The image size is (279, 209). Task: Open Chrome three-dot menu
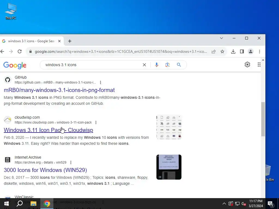coord(259,51)
